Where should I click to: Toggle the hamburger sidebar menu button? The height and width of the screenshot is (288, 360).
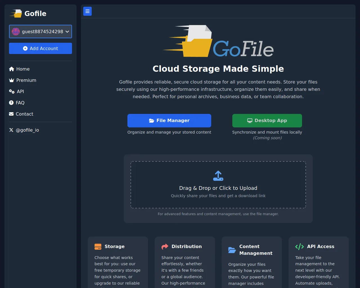coord(87,11)
